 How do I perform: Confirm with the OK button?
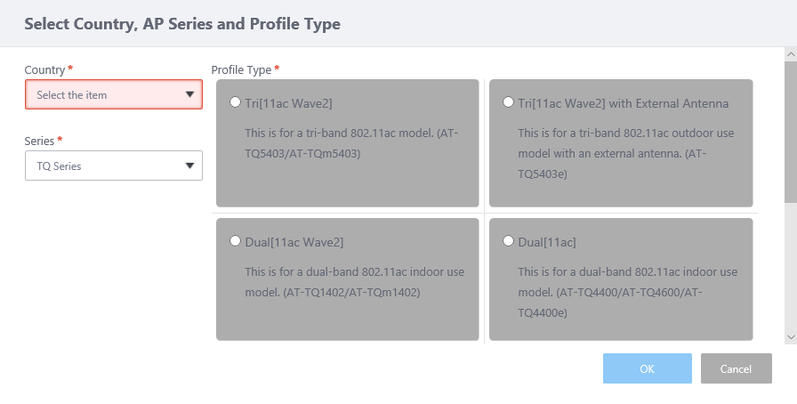(647, 368)
